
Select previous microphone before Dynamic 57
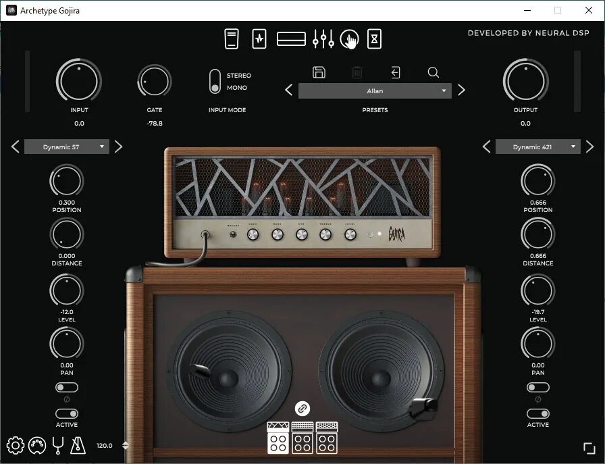(x=15, y=147)
